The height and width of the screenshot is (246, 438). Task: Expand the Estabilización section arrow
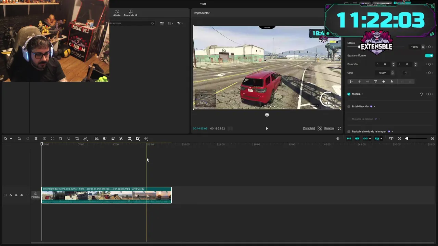click(374, 107)
